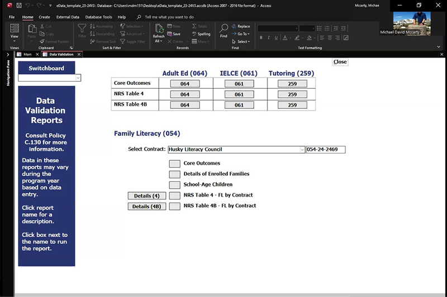Click Save in the Records group

(x=174, y=34)
